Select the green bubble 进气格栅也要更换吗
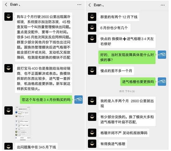This screenshot has height=151, width=171. pyautogui.click(x=138, y=82)
